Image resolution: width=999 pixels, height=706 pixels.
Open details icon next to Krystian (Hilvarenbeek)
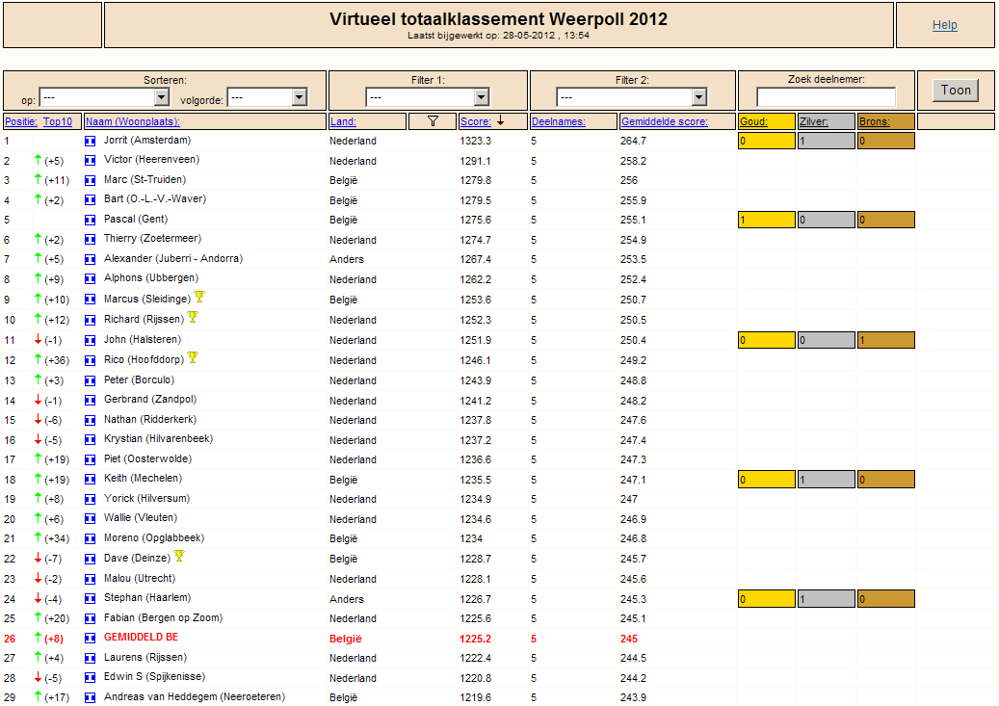pos(90,439)
